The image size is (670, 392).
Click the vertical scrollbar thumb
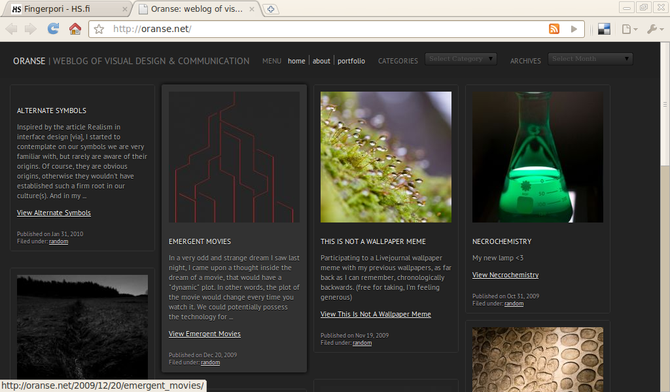click(665, 105)
